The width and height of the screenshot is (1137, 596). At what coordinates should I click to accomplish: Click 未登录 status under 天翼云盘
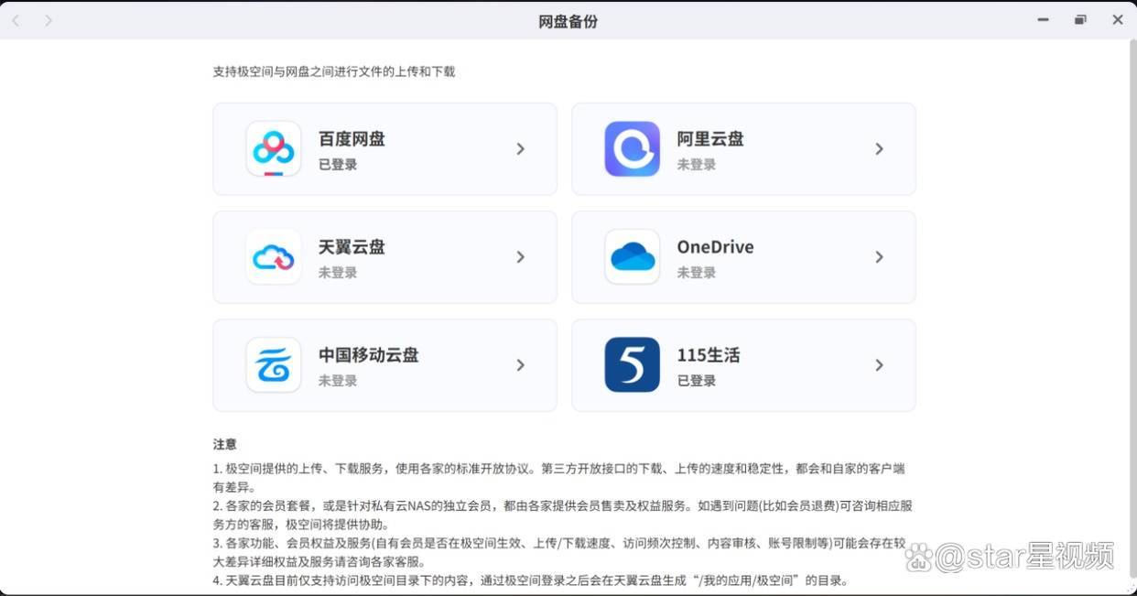(x=338, y=273)
